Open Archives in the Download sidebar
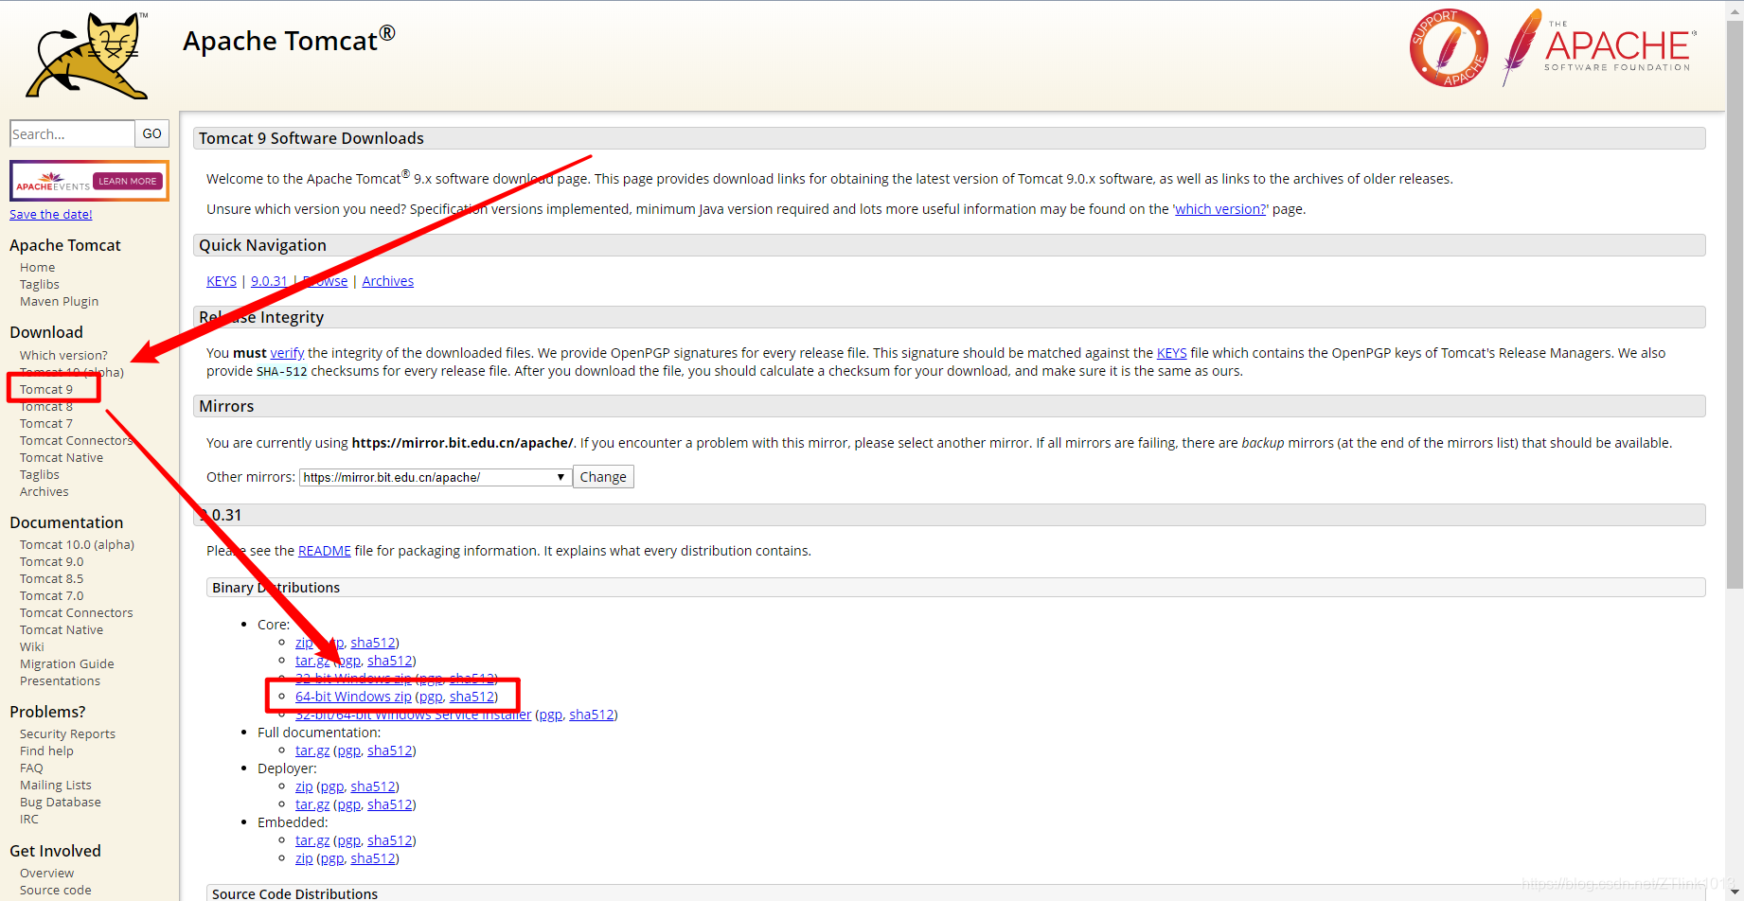Screen dimensions: 1744x901 (x=44, y=492)
